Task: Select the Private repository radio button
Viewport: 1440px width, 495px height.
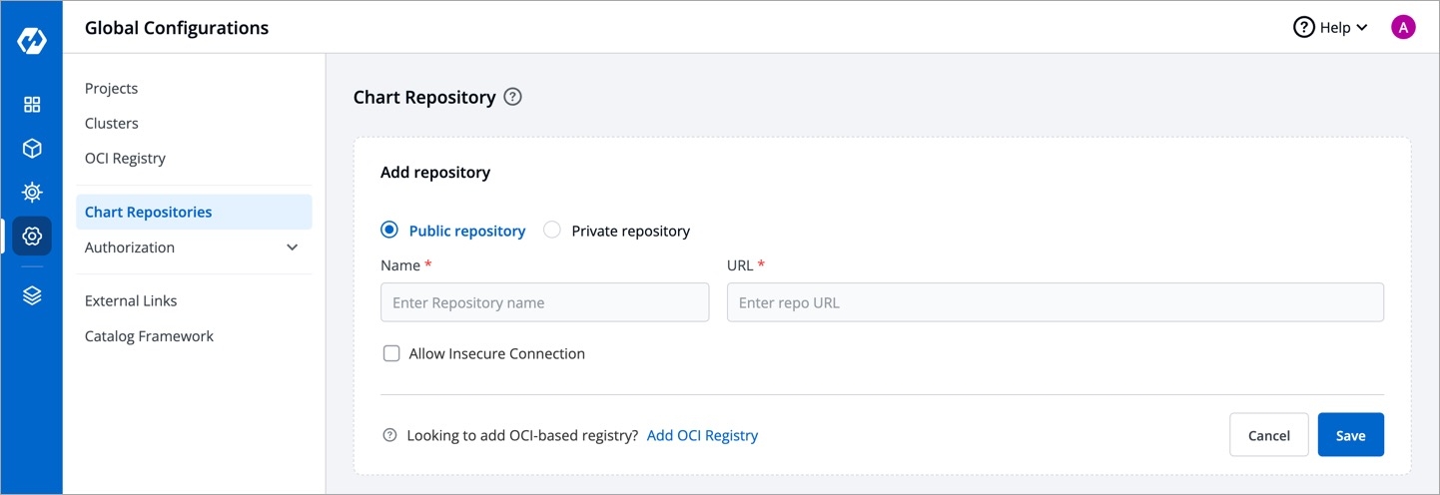Action: 552,231
